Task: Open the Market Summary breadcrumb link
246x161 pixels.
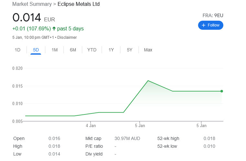Action: pos(32,4)
